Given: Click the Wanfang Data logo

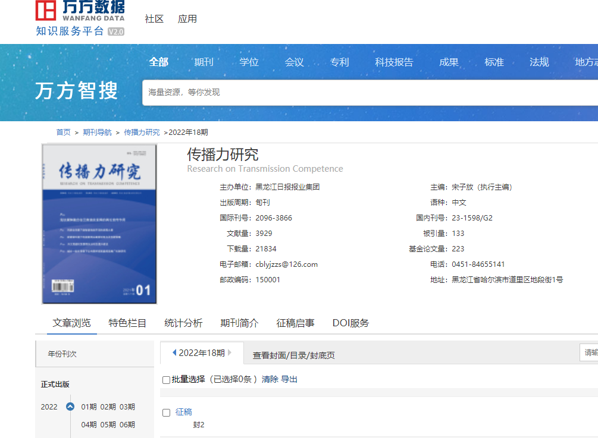Looking at the screenshot, I should pos(80,18).
